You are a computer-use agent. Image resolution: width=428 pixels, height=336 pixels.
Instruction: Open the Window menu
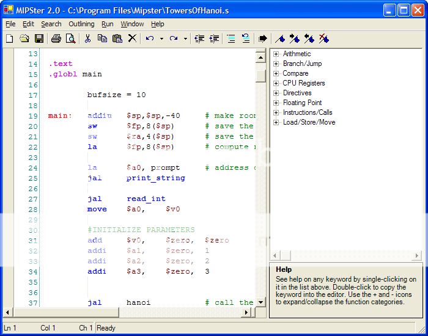133,24
